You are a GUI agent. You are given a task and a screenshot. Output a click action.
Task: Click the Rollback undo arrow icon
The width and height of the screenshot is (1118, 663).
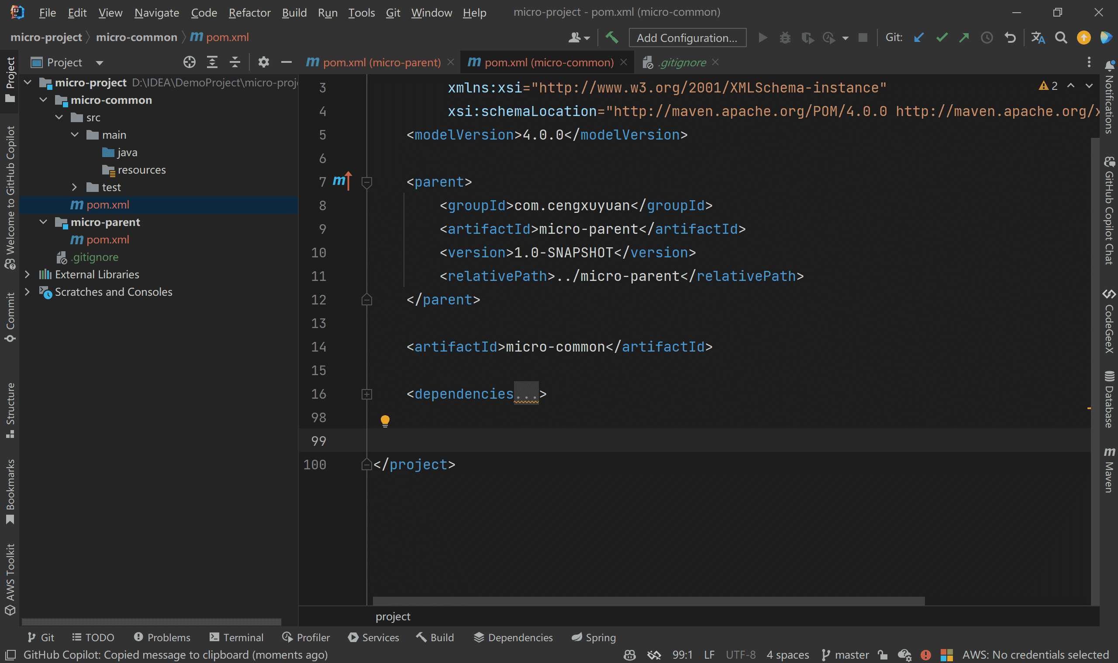click(1010, 38)
